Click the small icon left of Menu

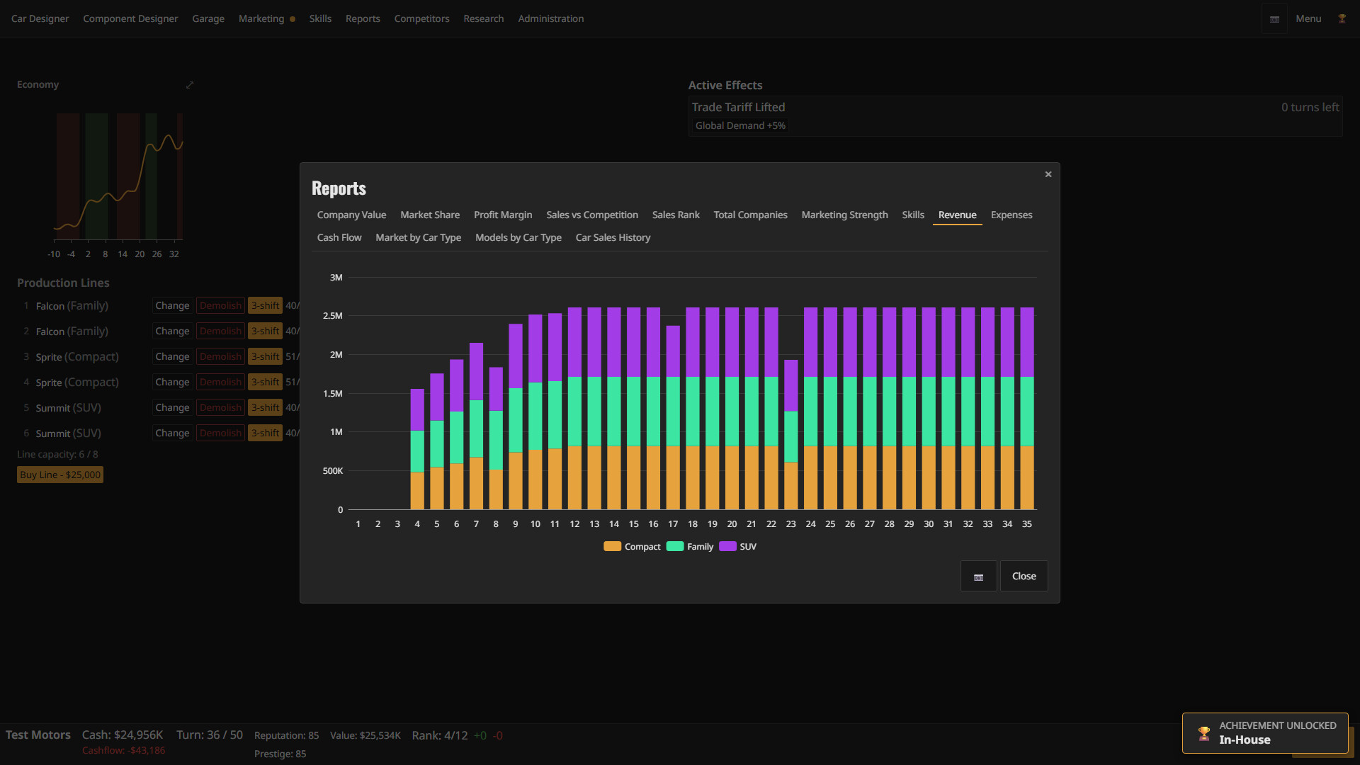(x=1274, y=19)
